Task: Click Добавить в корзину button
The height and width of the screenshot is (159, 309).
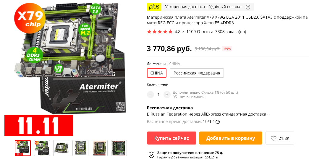Action: click(231, 138)
